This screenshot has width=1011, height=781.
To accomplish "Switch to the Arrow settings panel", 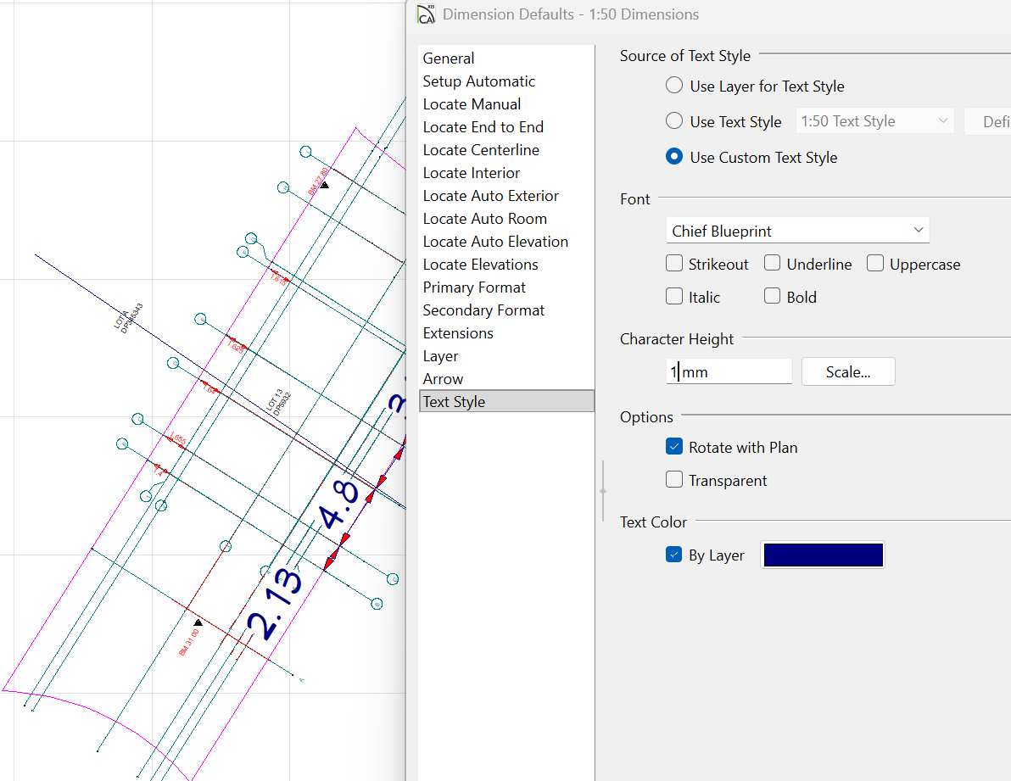I will [443, 379].
